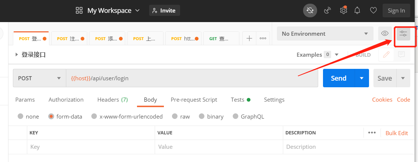Open the notifications bell

coord(357,11)
